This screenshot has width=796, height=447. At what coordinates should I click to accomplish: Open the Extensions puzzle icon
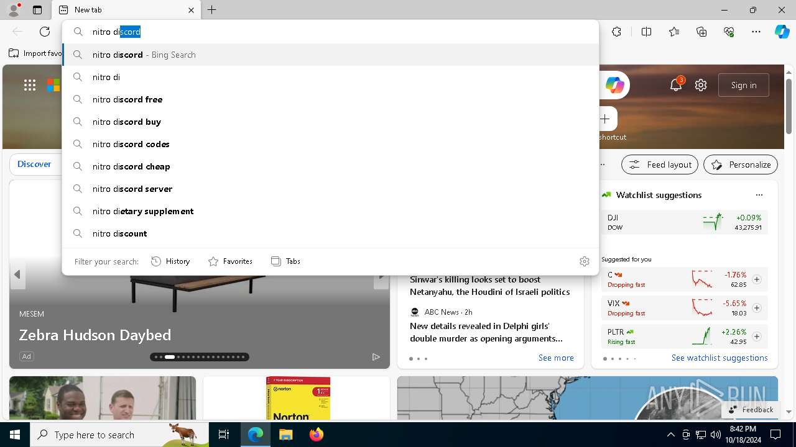(x=616, y=32)
